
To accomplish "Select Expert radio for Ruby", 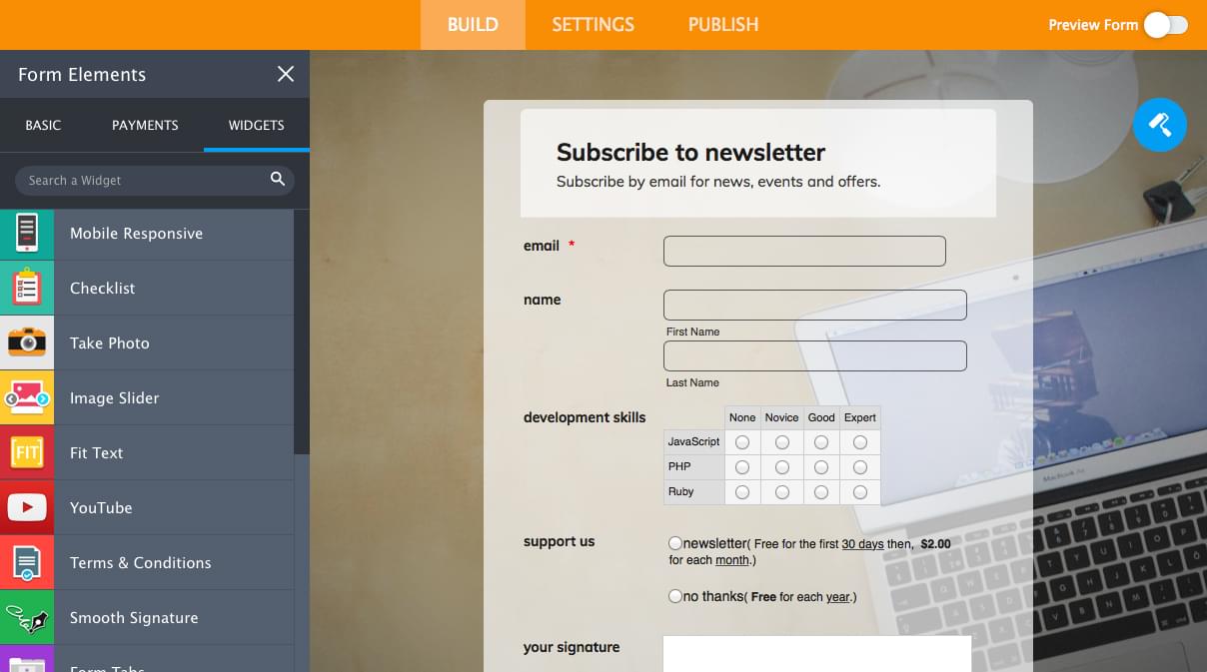I will pyautogui.click(x=859, y=492).
